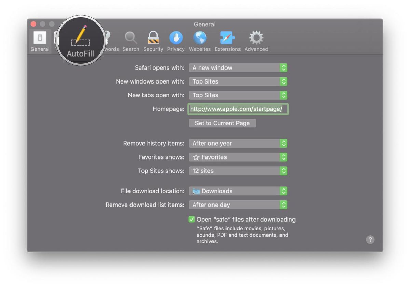Image resolution: width=410 pixels, height=287 pixels.
Task: Open the Search preferences pane
Action: tap(131, 39)
